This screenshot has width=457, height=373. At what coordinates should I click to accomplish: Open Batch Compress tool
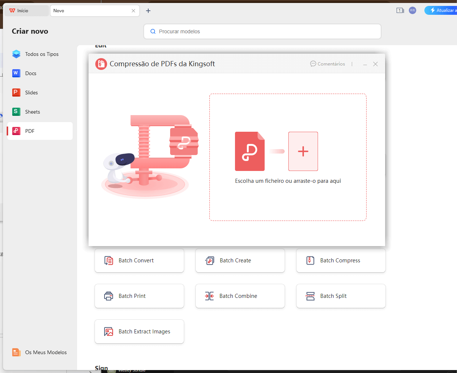[x=341, y=261]
